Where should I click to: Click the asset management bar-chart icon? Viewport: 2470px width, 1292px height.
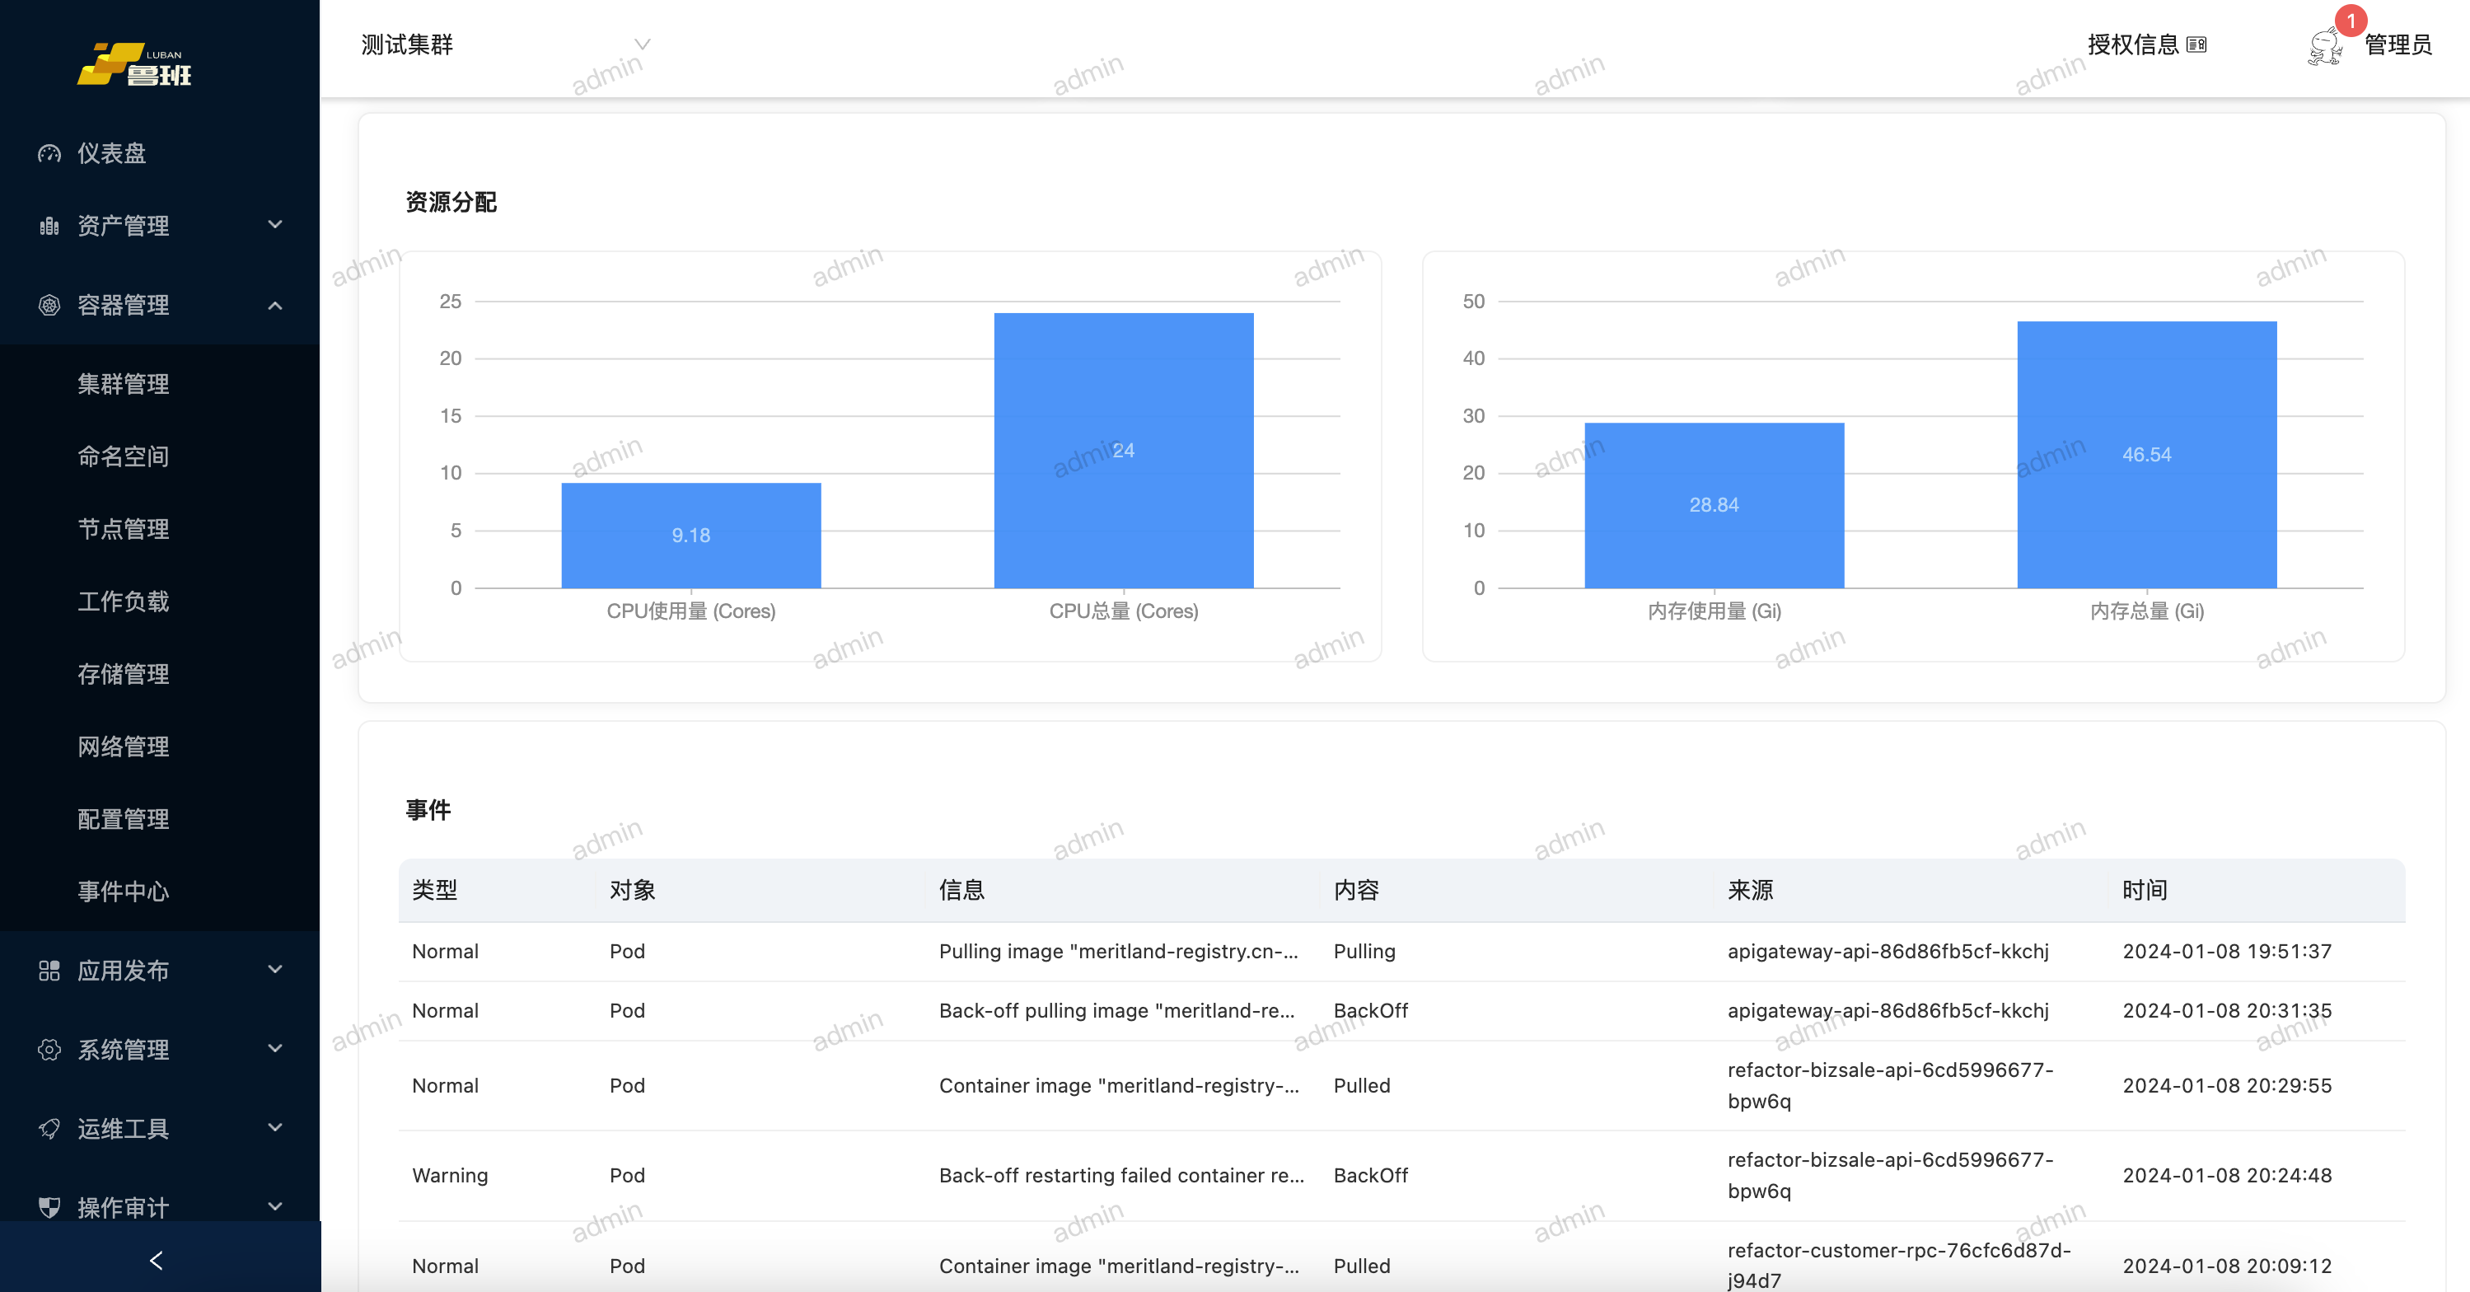49,226
